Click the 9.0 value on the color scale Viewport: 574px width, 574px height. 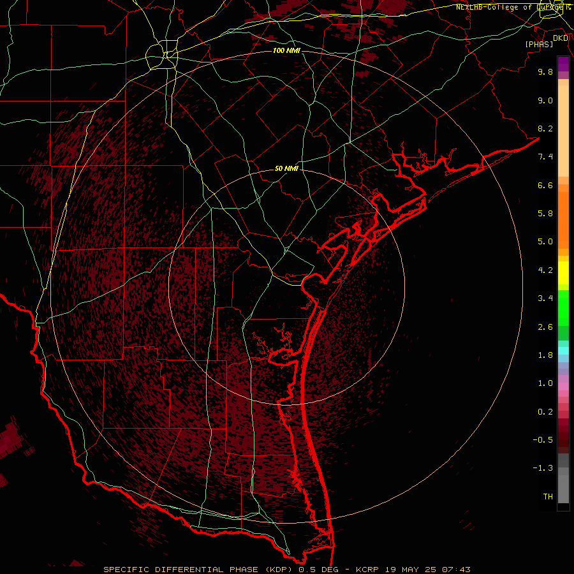coord(545,100)
